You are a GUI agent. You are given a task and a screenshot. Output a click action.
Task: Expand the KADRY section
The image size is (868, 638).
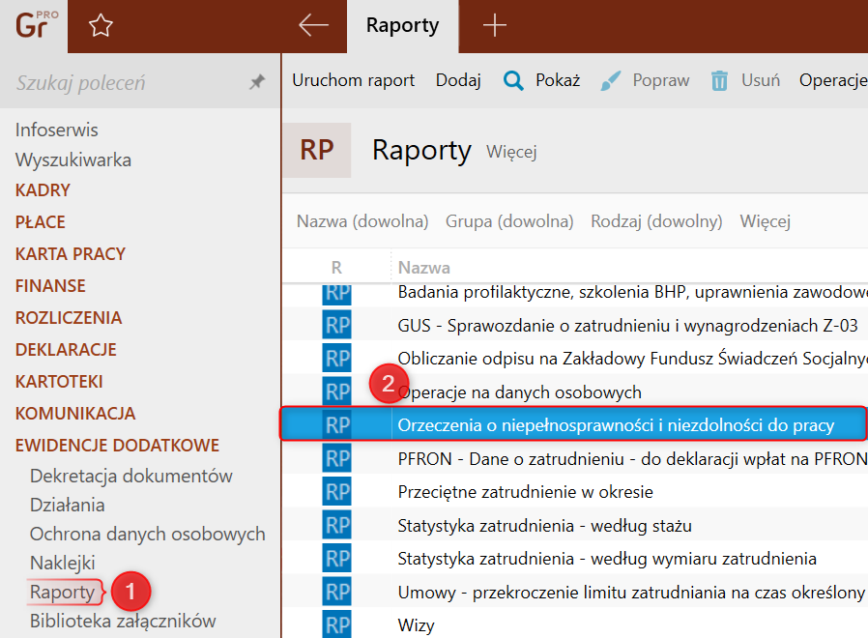43,190
